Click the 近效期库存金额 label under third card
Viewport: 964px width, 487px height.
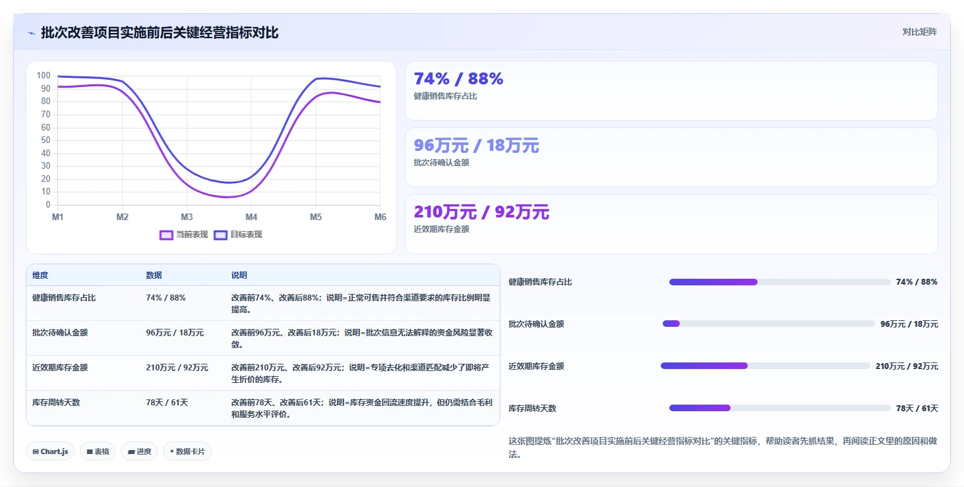tap(441, 229)
